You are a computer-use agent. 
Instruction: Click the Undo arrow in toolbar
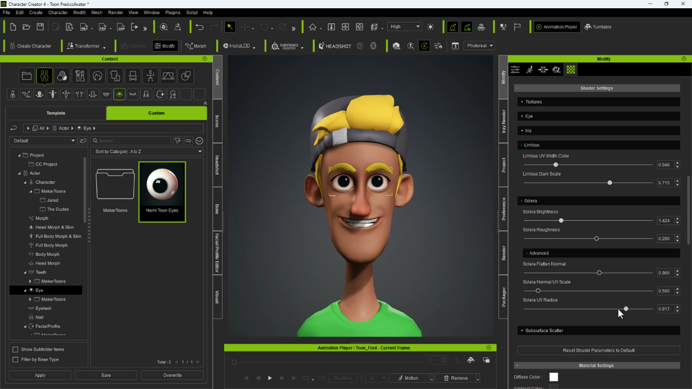coord(200,27)
